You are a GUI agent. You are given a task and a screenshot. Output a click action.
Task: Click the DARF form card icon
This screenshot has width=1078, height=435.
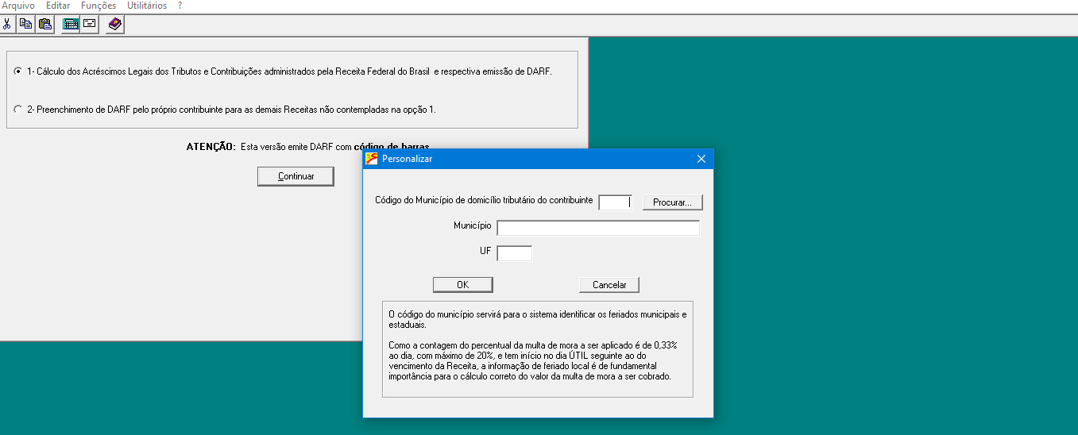click(90, 24)
